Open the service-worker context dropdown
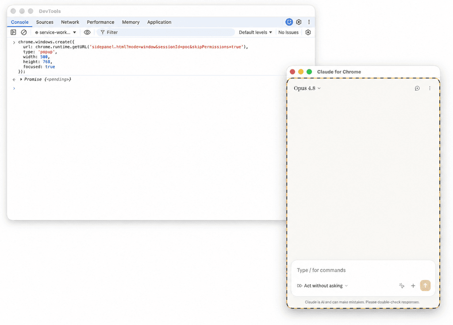Image resolution: width=453 pixels, height=325 pixels. (x=55, y=32)
